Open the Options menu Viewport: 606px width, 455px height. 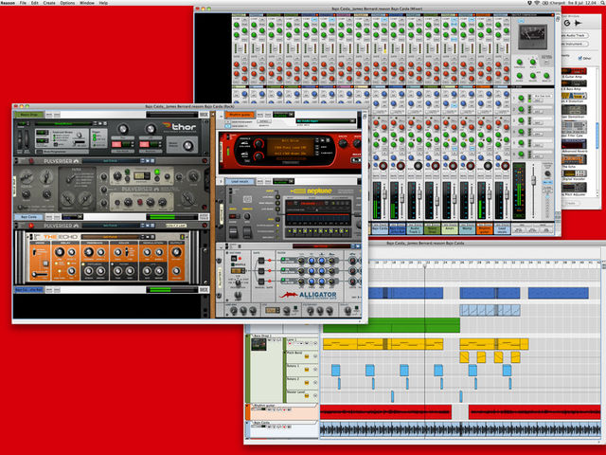point(67,3)
